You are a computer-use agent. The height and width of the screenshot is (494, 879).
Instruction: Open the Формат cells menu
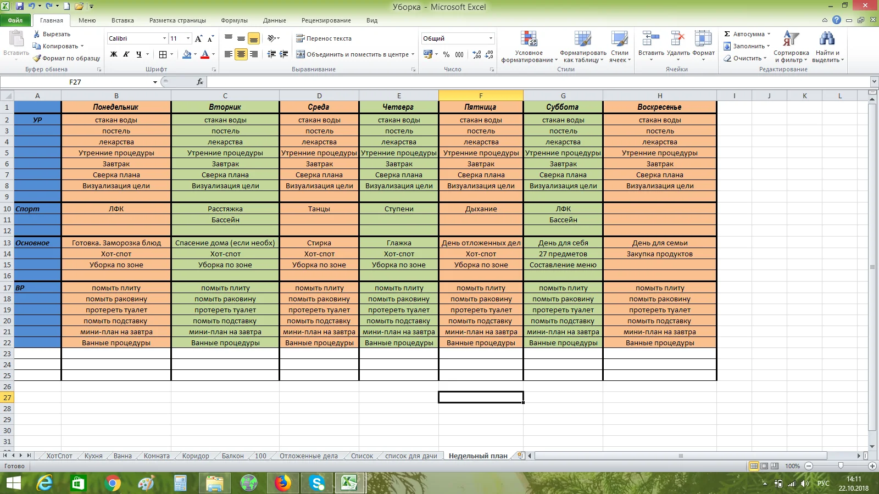pos(703,45)
